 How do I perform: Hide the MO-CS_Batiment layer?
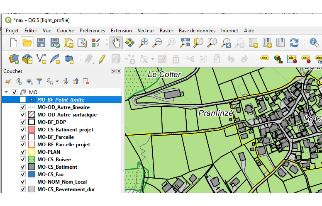[23, 167]
